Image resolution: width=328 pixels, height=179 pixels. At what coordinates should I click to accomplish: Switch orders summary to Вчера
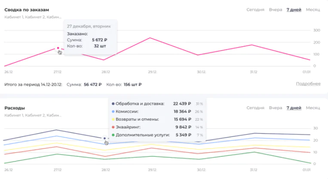(275, 9)
